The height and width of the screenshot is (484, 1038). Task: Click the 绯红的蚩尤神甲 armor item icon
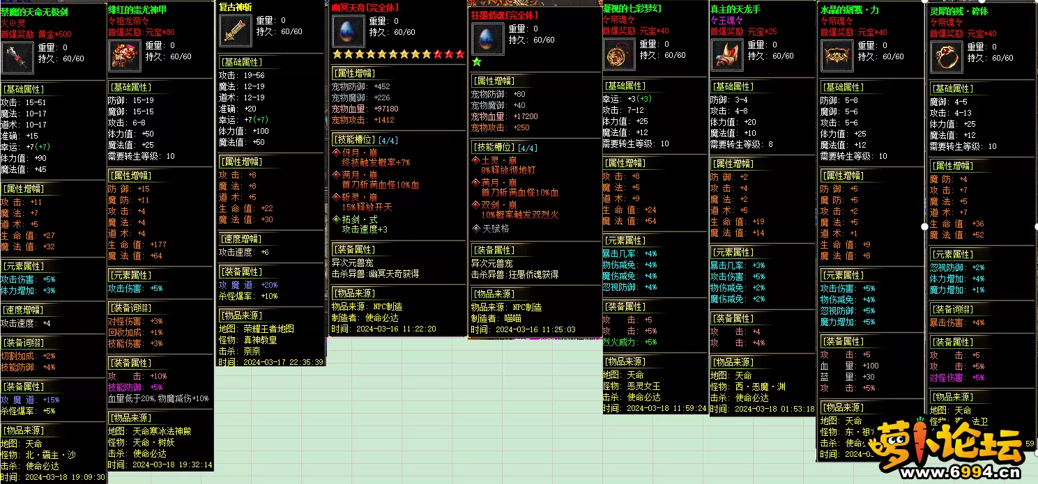click(x=124, y=56)
